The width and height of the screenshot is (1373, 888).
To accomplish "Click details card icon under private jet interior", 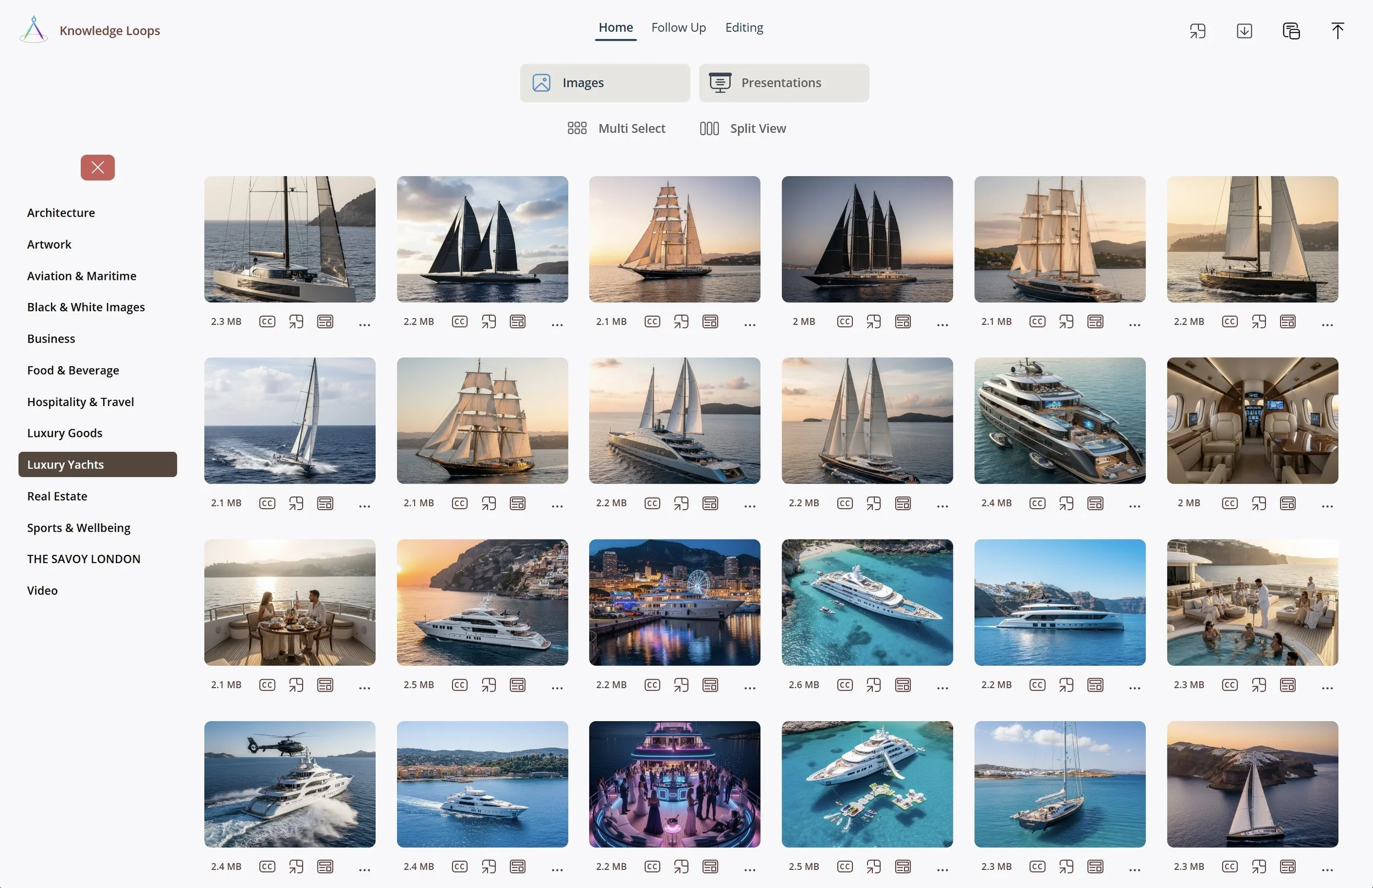I will tap(1288, 503).
